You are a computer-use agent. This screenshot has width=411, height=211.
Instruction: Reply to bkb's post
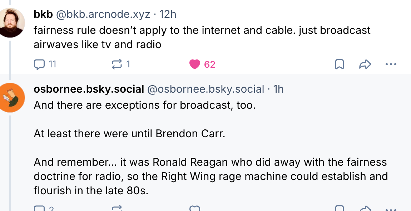(39, 65)
